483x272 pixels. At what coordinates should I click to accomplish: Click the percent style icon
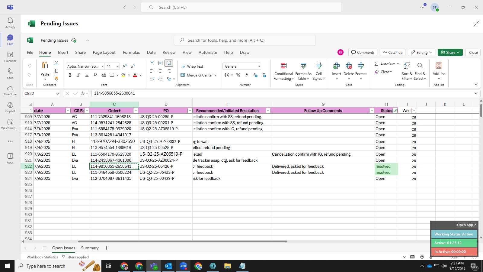[238, 75]
